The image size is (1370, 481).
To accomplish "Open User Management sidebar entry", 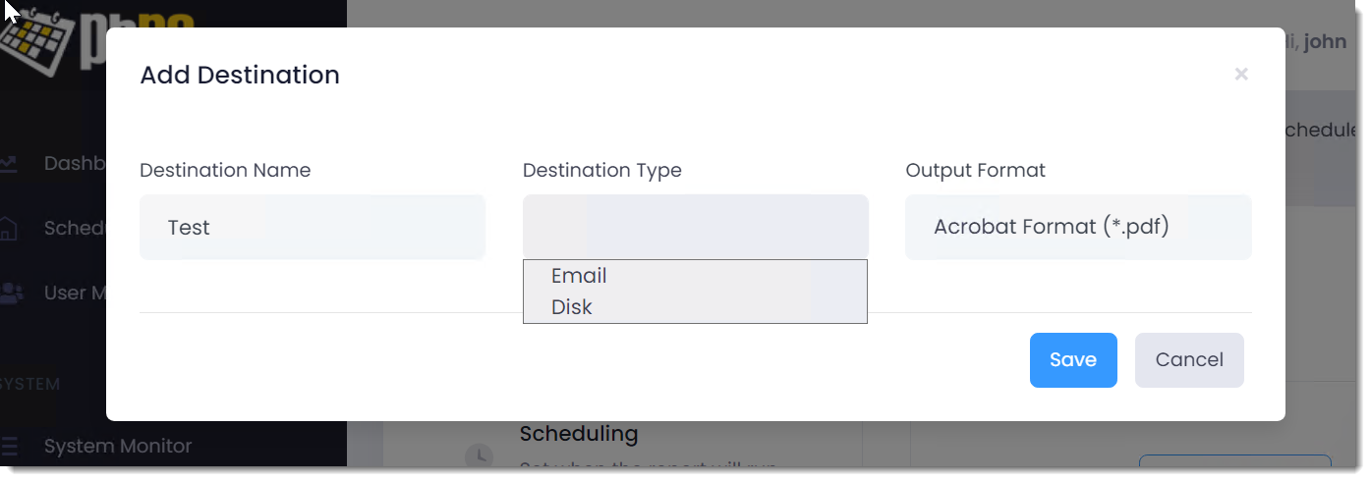I will 74,293.
